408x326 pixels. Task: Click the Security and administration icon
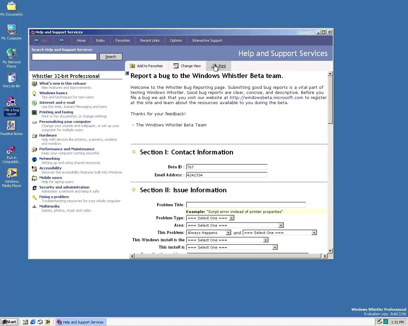click(x=34, y=188)
